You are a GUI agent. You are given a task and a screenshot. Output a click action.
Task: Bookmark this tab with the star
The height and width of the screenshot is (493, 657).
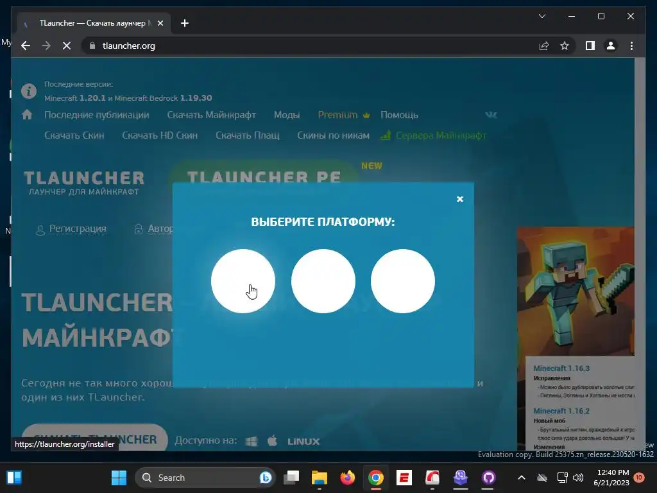click(565, 46)
